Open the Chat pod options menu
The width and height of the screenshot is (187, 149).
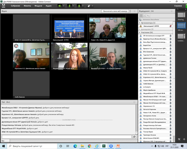[135, 102]
